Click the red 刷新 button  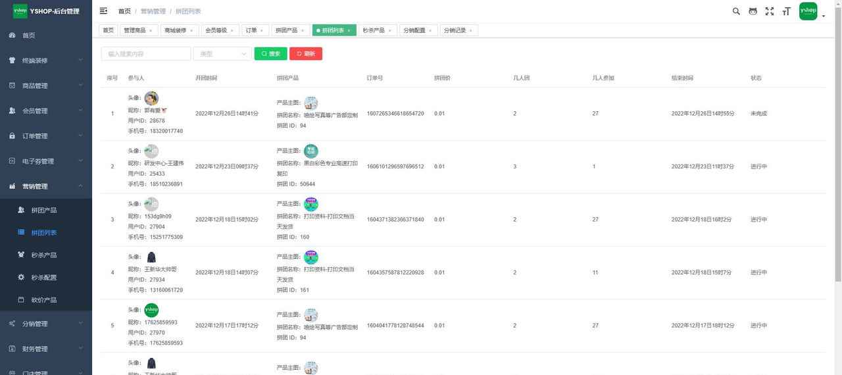point(306,54)
